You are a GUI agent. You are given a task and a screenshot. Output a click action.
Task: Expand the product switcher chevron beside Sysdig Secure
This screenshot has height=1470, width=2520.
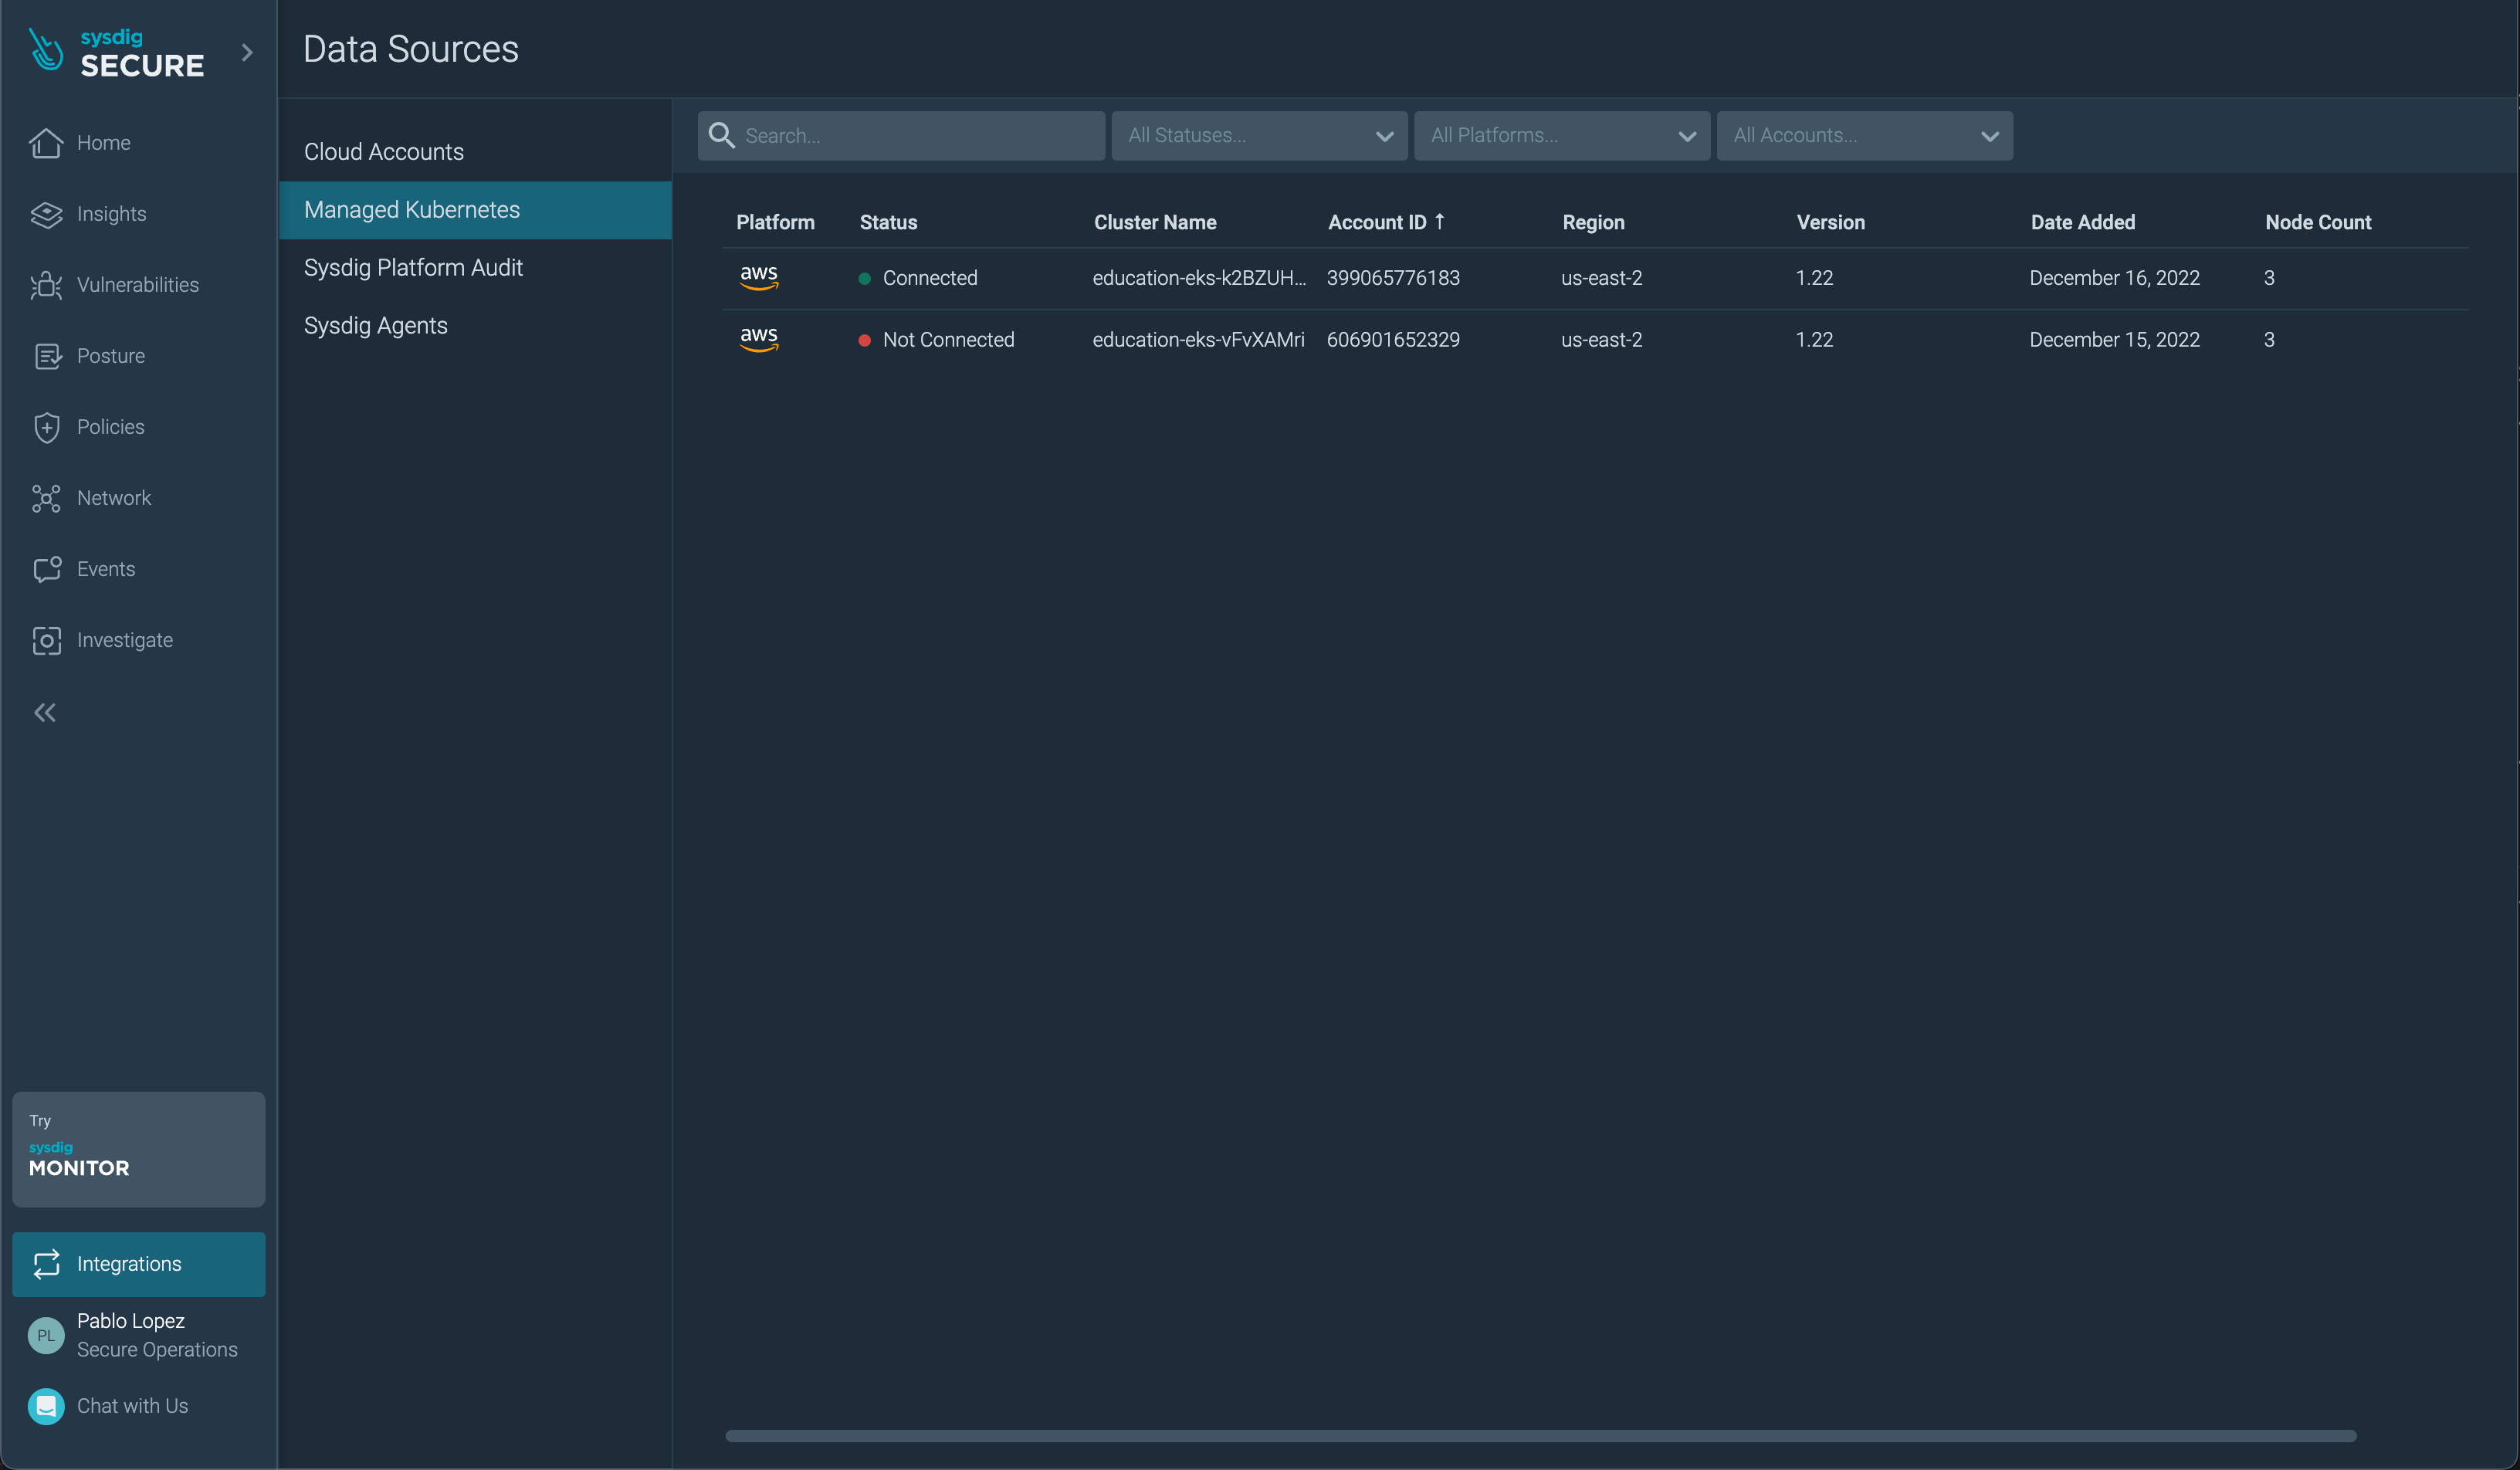tap(247, 52)
